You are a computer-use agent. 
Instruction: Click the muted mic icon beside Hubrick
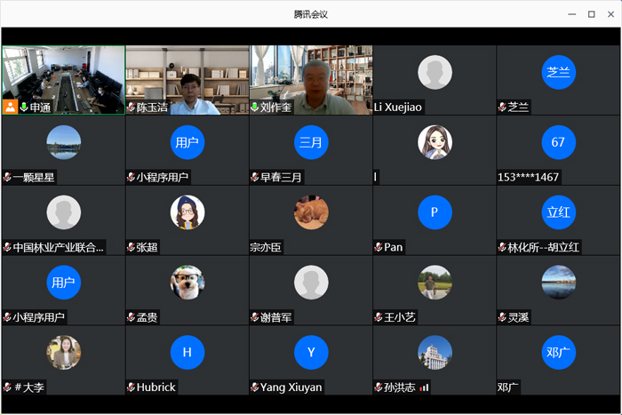[131, 387]
